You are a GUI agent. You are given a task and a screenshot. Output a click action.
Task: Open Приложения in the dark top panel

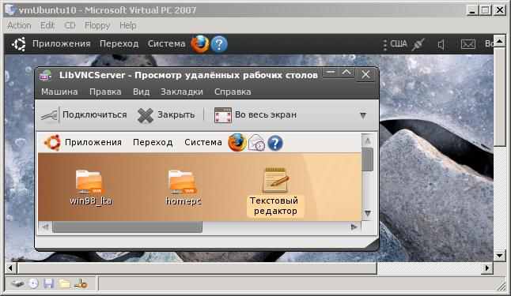pyautogui.click(x=61, y=43)
